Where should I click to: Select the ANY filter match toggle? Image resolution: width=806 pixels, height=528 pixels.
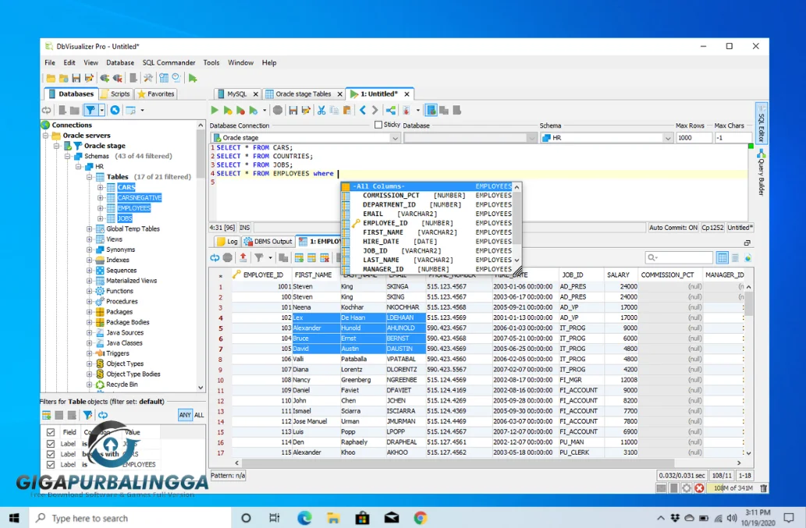(x=185, y=415)
